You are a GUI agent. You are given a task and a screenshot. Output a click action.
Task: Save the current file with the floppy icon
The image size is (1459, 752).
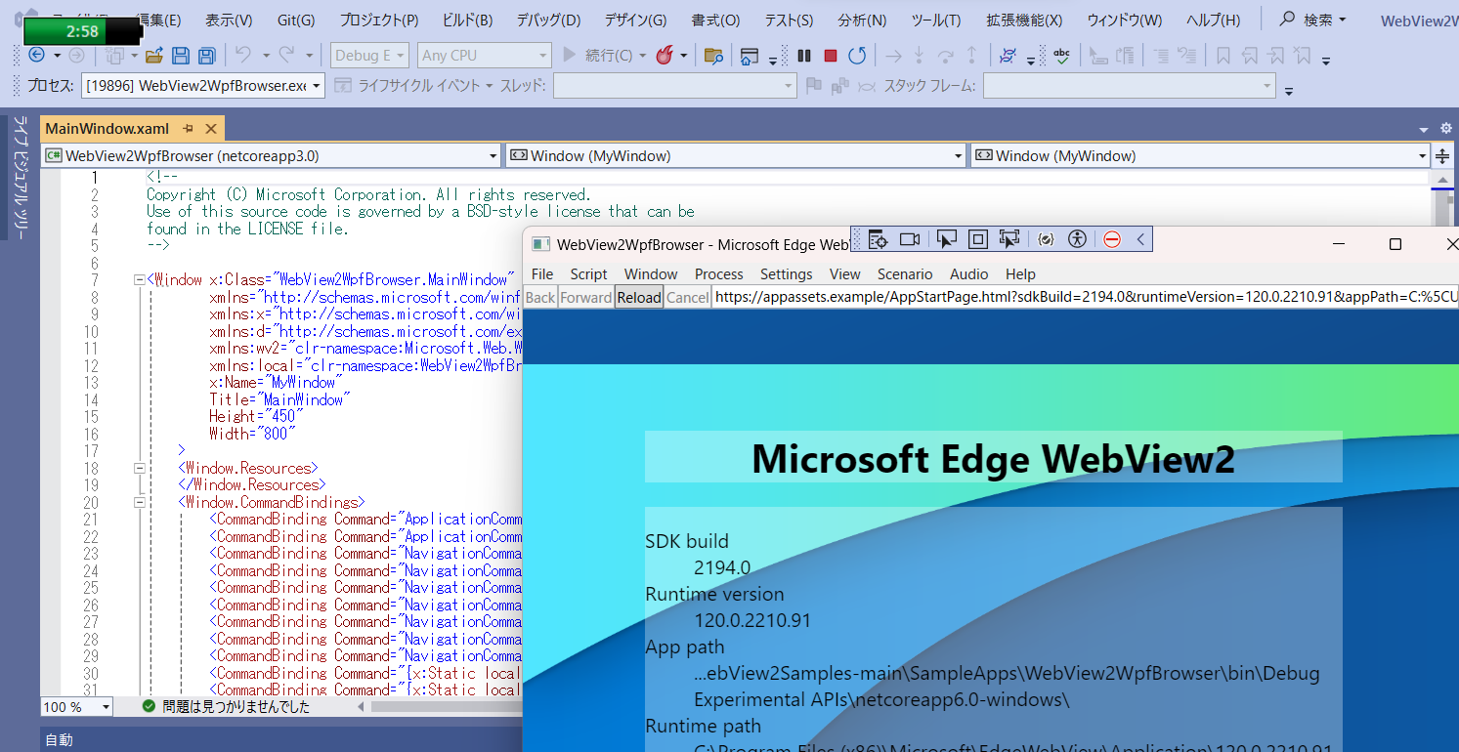[180, 56]
